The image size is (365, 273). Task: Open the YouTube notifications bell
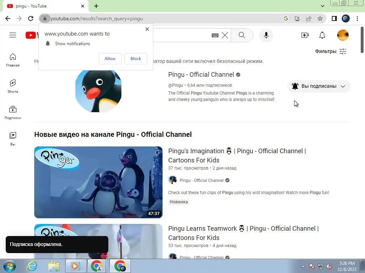pyautogui.click(x=322, y=35)
